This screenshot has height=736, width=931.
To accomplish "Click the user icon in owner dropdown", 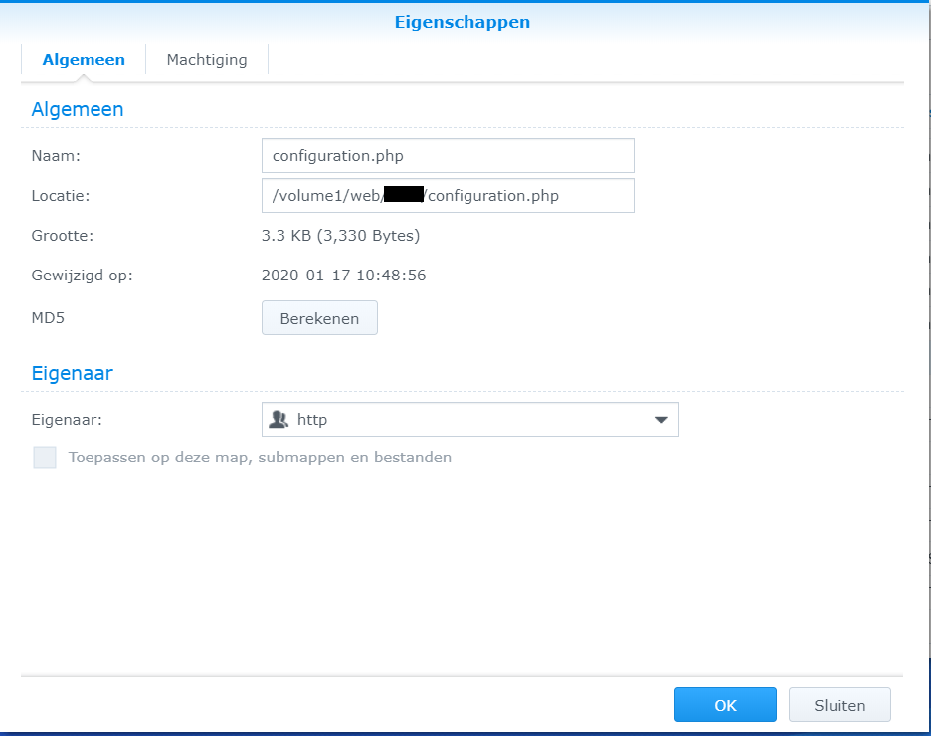I will 279,420.
